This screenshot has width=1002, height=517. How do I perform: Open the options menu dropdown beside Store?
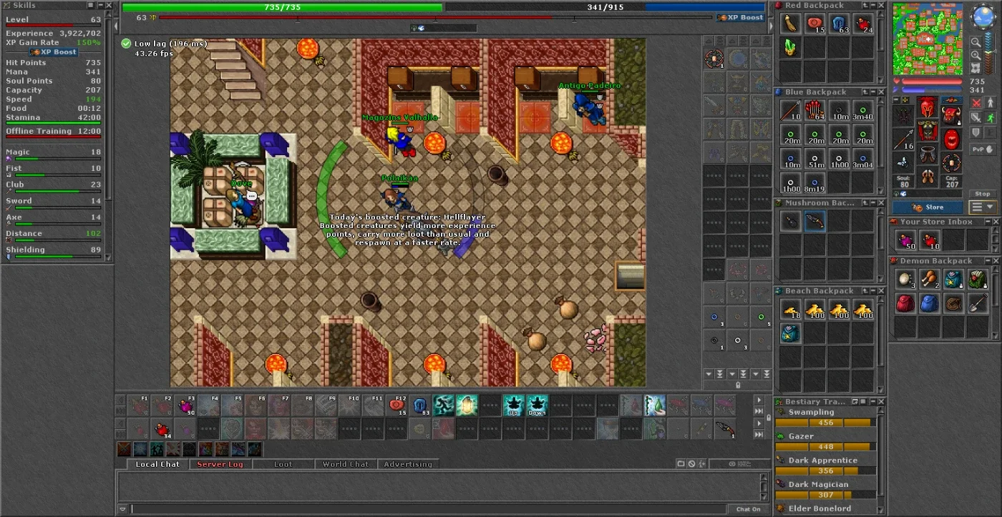tap(983, 207)
